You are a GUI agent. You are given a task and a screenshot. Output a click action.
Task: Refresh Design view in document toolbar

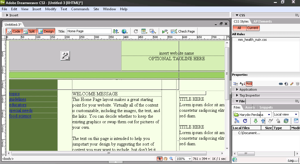point(136,31)
